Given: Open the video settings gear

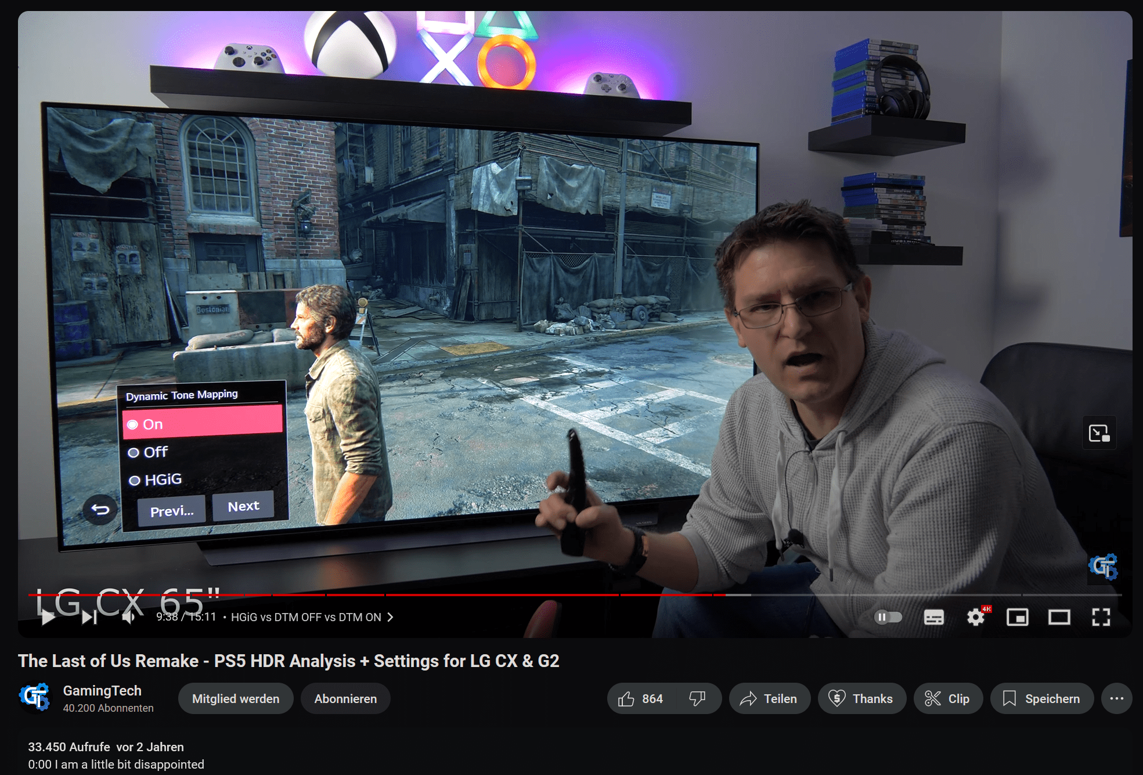Looking at the screenshot, I should (976, 617).
